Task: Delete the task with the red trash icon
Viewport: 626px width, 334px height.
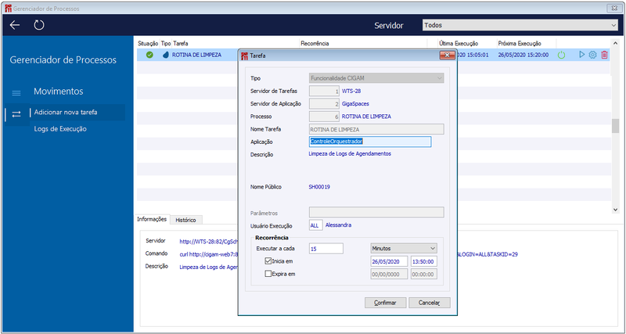Action: [604, 55]
